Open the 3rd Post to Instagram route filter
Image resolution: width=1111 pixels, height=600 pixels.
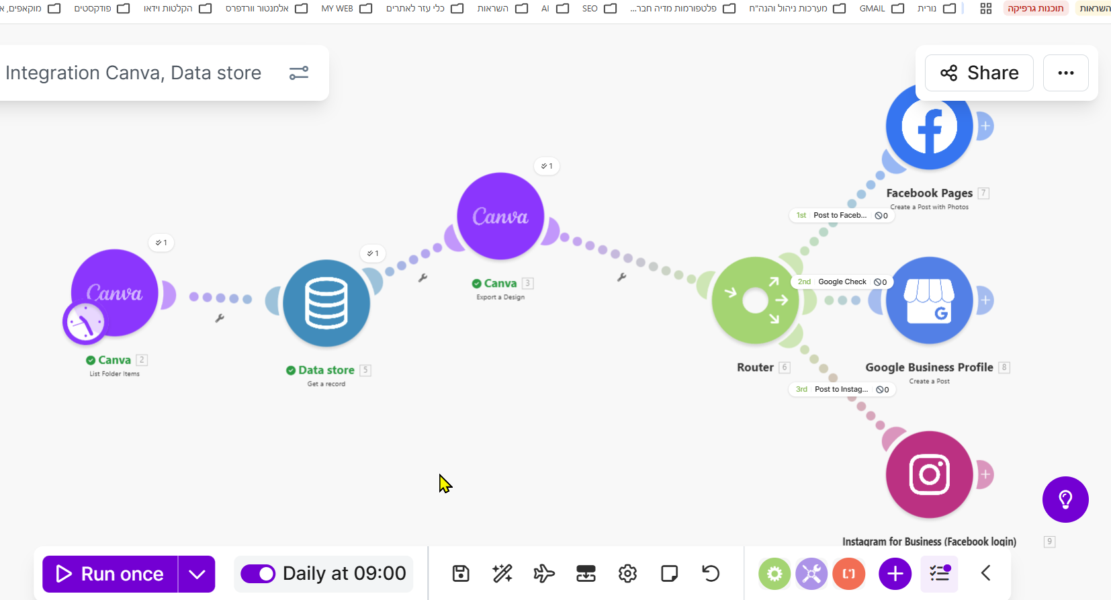click(842, 390)
